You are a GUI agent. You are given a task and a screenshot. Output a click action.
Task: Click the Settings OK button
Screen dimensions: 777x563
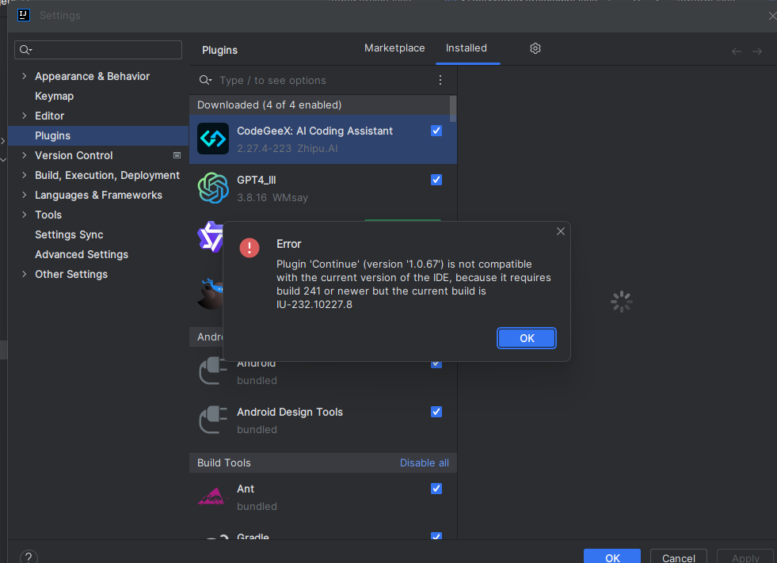point(612,557)
